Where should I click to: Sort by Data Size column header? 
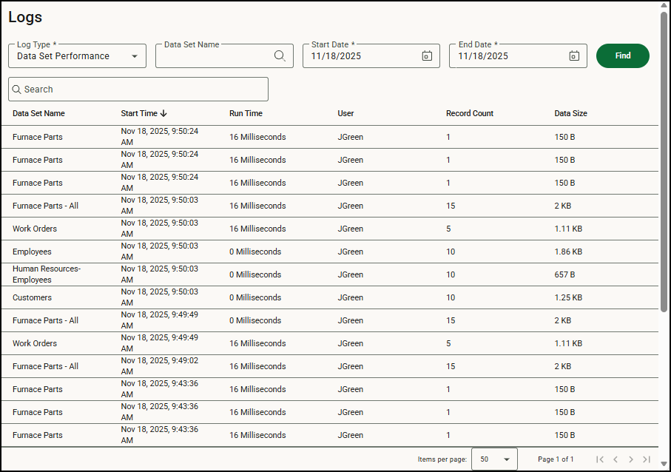coord(570,114)
